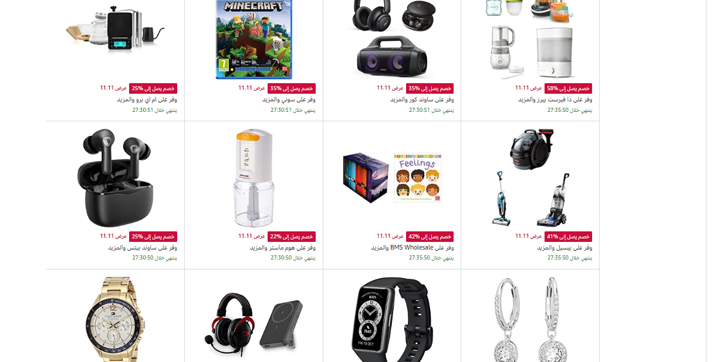720x362 pixels.
Task: Open the baby food maker and sterilizer image
Action: (530, 39)
